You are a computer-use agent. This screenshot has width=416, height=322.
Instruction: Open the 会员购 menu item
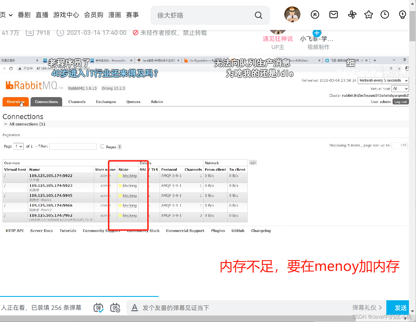pos(94,15)
